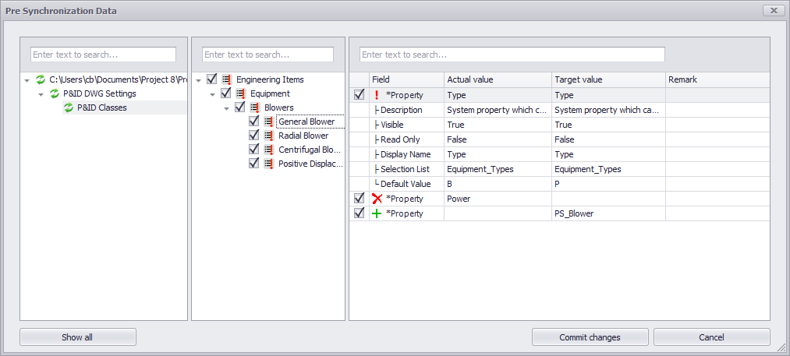Screen dimensions: 790x356
Task: Collapse the Engineering Items node
Action: tap(199, 80)
